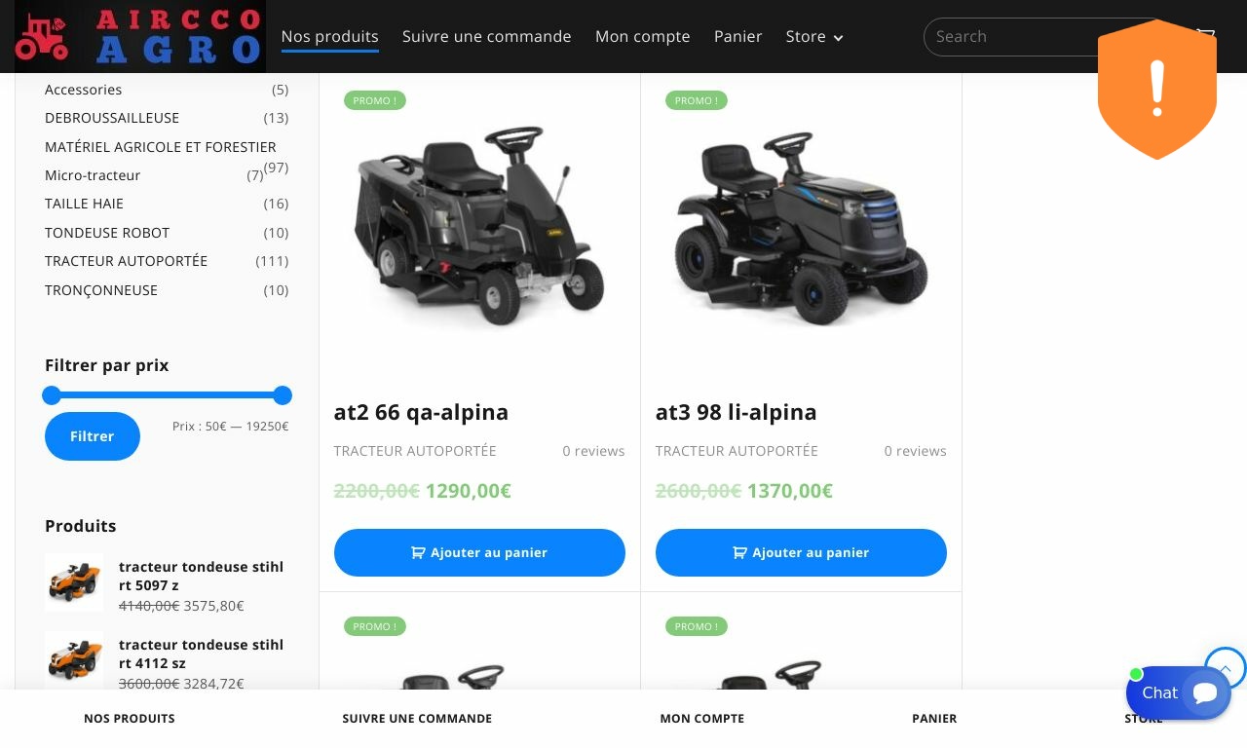Expand the Store dropdown in top navigation
Image resolution: width=1247 pixels, height=748 pixels.
[814, 37]
